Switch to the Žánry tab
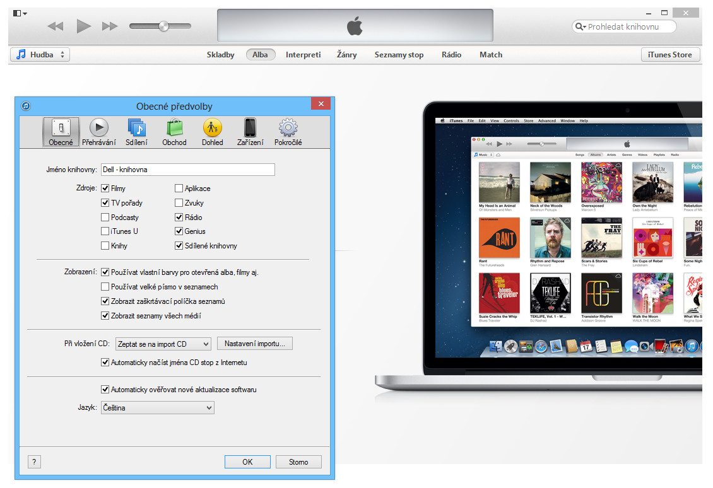This screenshot has height=488, width=713. click(x=347, y=54)
